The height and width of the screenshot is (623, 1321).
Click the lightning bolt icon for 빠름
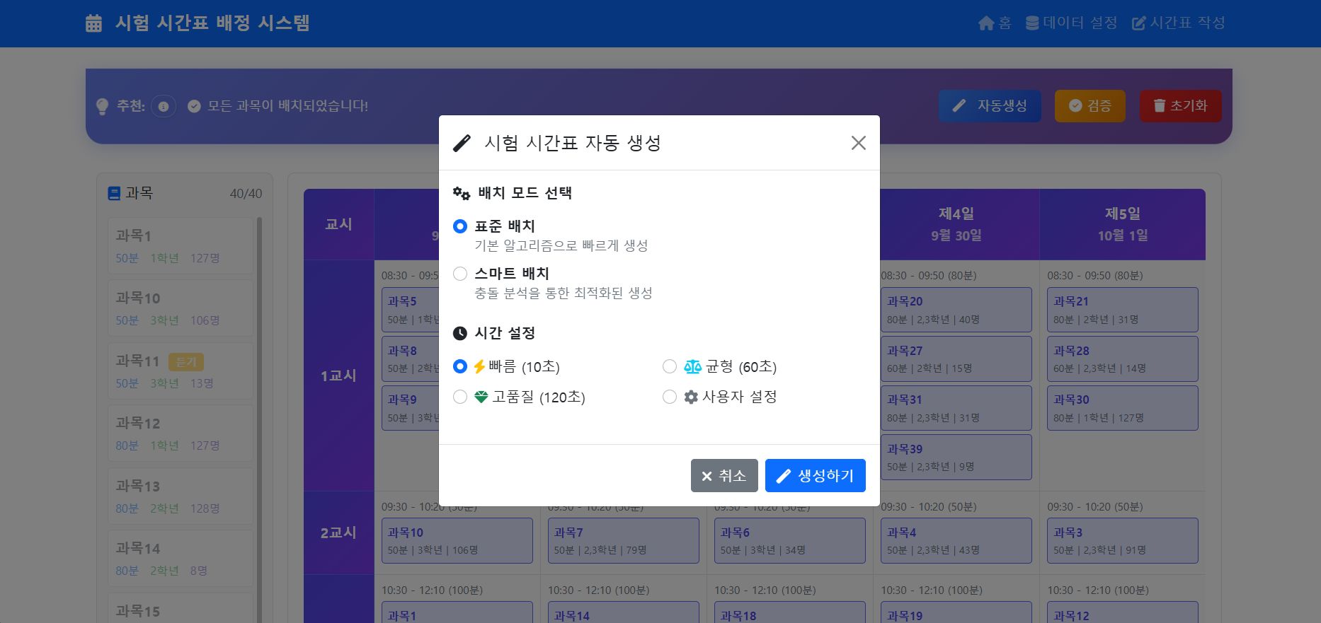point(479,366)
